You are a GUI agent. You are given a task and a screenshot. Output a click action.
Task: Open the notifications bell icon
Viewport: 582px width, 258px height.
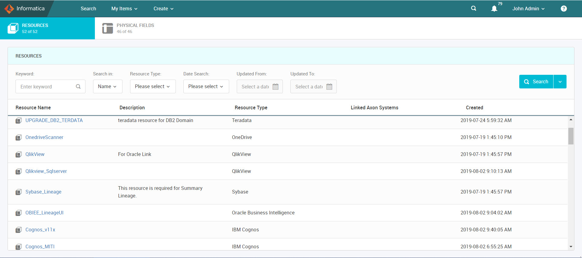(494, 8)
